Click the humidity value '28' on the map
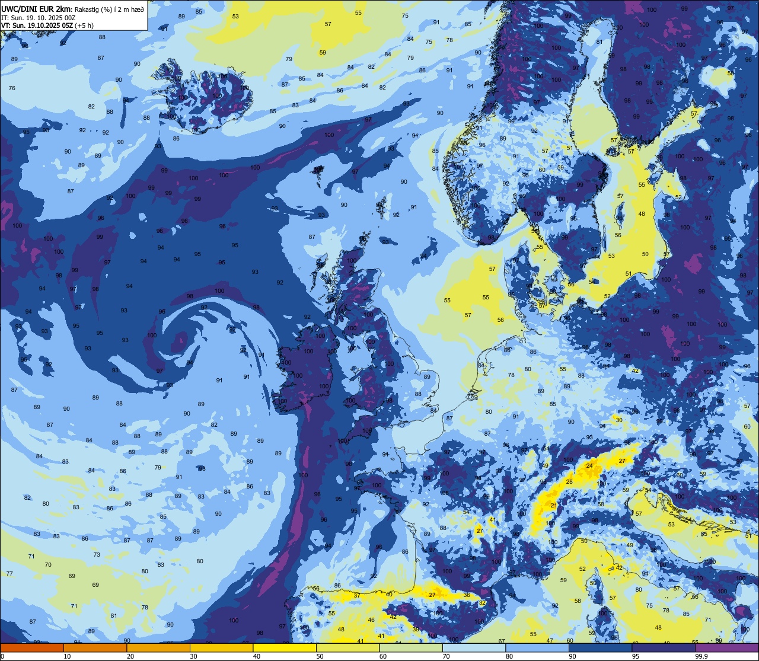759x661 pixels. (569, 482)
